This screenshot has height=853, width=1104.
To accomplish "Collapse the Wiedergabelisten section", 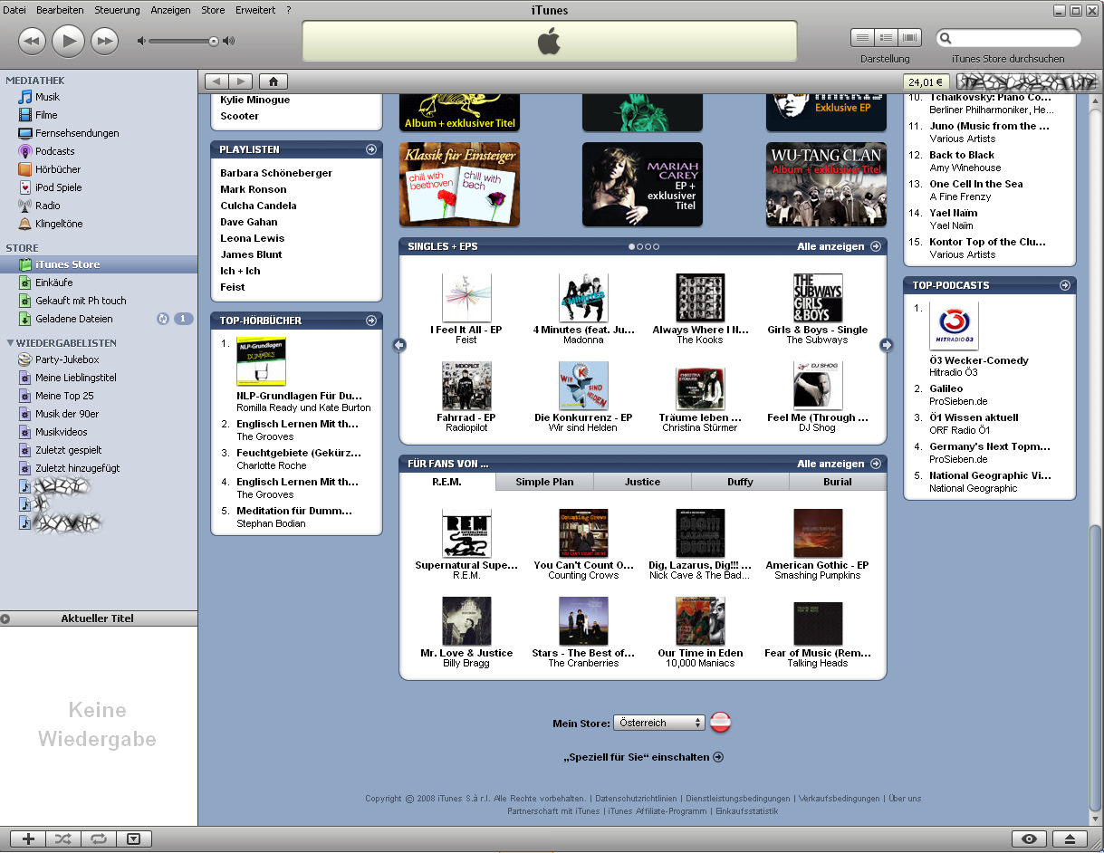I will [x=11, y=343].
